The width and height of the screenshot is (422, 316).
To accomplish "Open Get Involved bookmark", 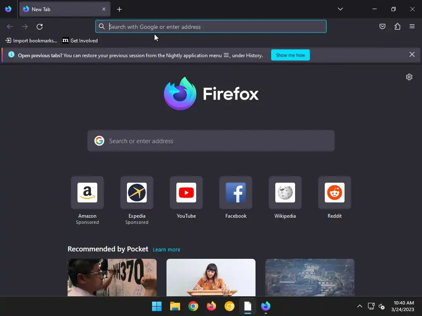I will [x=80, y=41].
